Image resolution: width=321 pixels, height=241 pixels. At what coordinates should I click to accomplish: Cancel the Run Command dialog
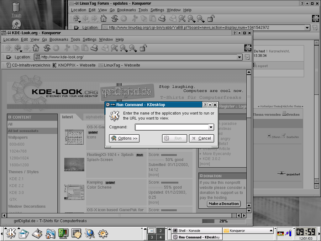[x=202, y=138]
